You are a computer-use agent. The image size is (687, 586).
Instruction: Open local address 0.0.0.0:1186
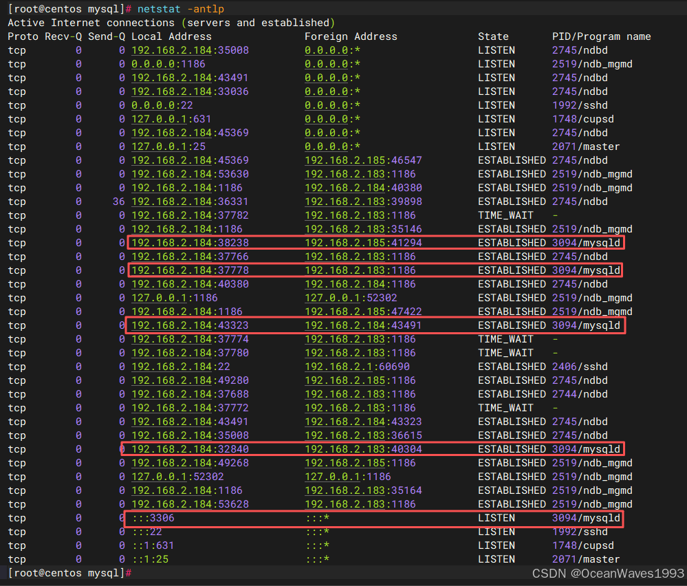[x=168, y=64]
